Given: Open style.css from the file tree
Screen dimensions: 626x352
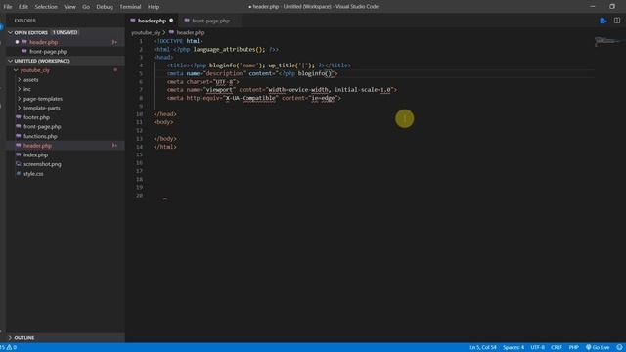Looking at the screenshot, I should pyautogui.click(x=33, y=174).
